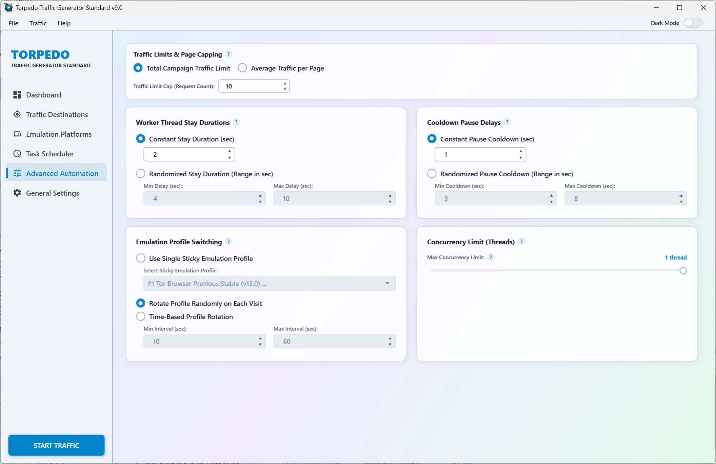
Task: Navigate to General Settings
Action: 56,193
